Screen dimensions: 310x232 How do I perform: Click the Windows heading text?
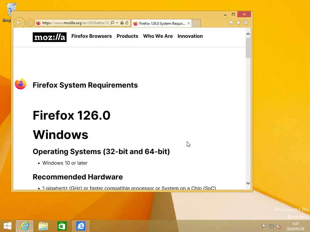click(x=61, y=135)
